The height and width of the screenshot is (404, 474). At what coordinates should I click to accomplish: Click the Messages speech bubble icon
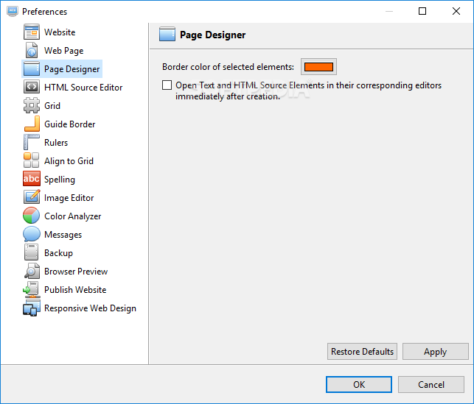pyautogui.click(x=32, y=234)
